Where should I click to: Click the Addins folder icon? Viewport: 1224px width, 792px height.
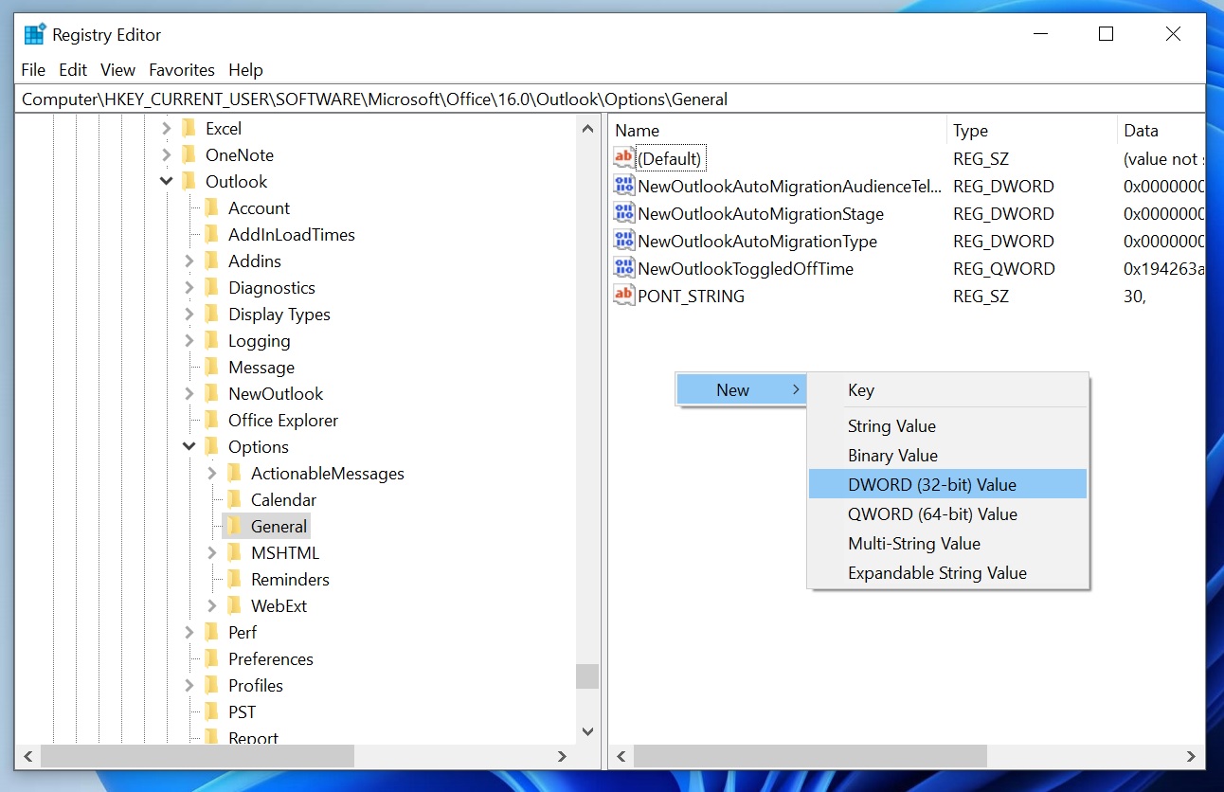point(211,261)
